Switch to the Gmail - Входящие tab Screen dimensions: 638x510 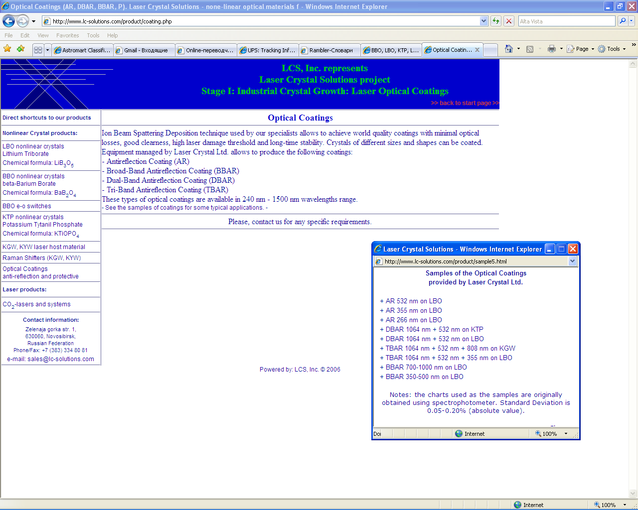coord(144,50)
